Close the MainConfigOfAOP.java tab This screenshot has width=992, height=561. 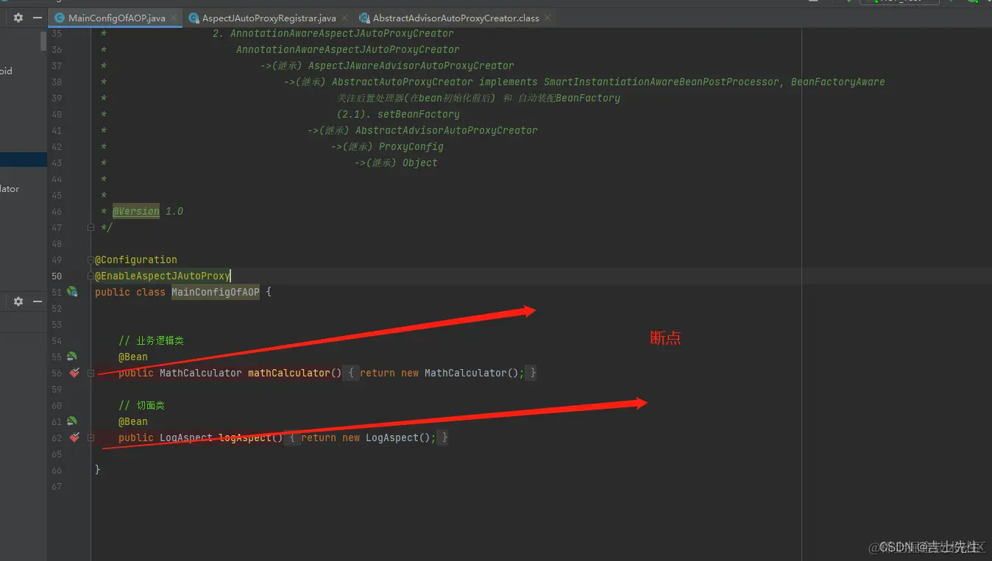174,18
